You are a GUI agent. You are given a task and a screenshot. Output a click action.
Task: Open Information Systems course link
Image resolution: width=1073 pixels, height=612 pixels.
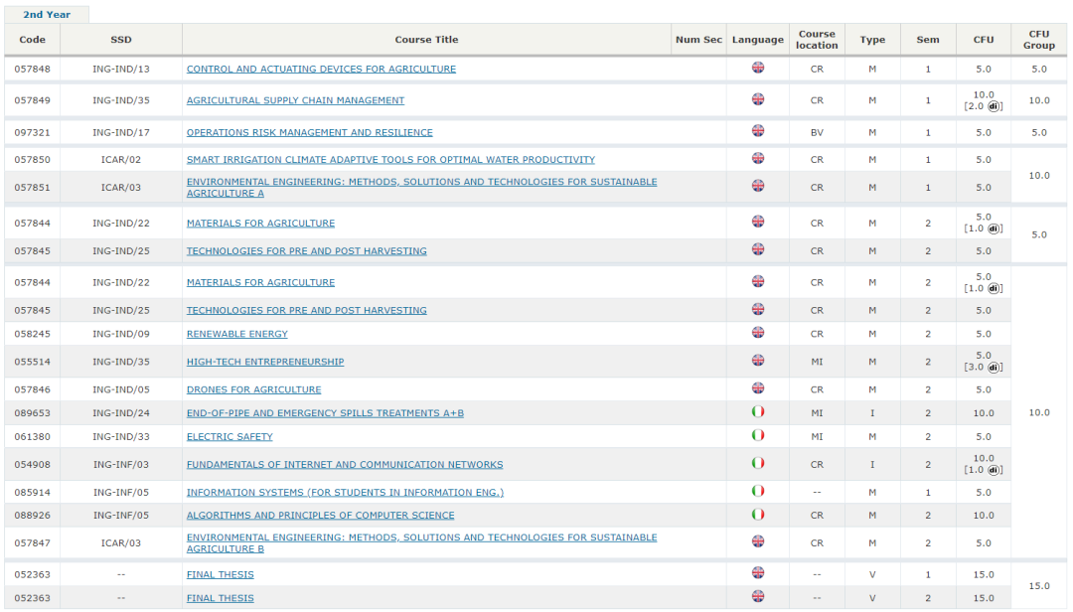tap(345, 492)
